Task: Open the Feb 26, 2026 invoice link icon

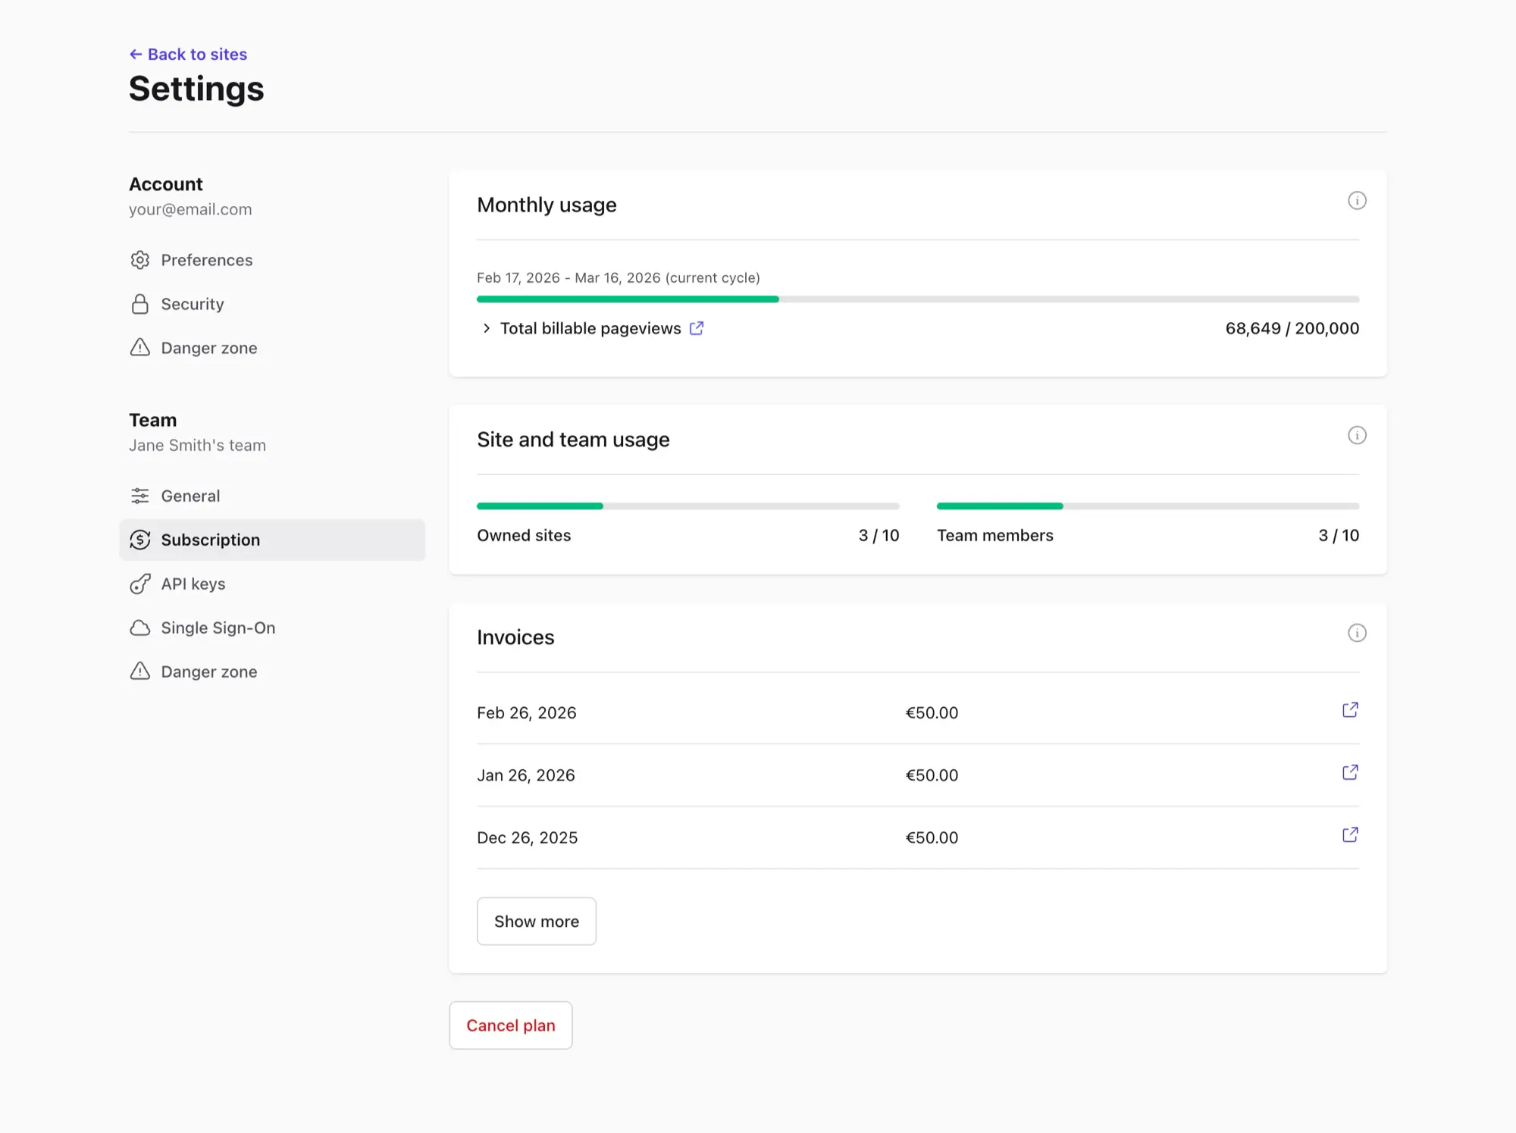Action: (1349, 710)
